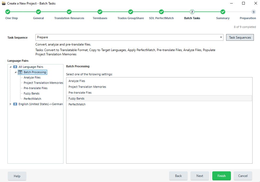260x182 pixels.
Task: Select Analyze Files in the language pairs tree
Action: tap(32, 77)
